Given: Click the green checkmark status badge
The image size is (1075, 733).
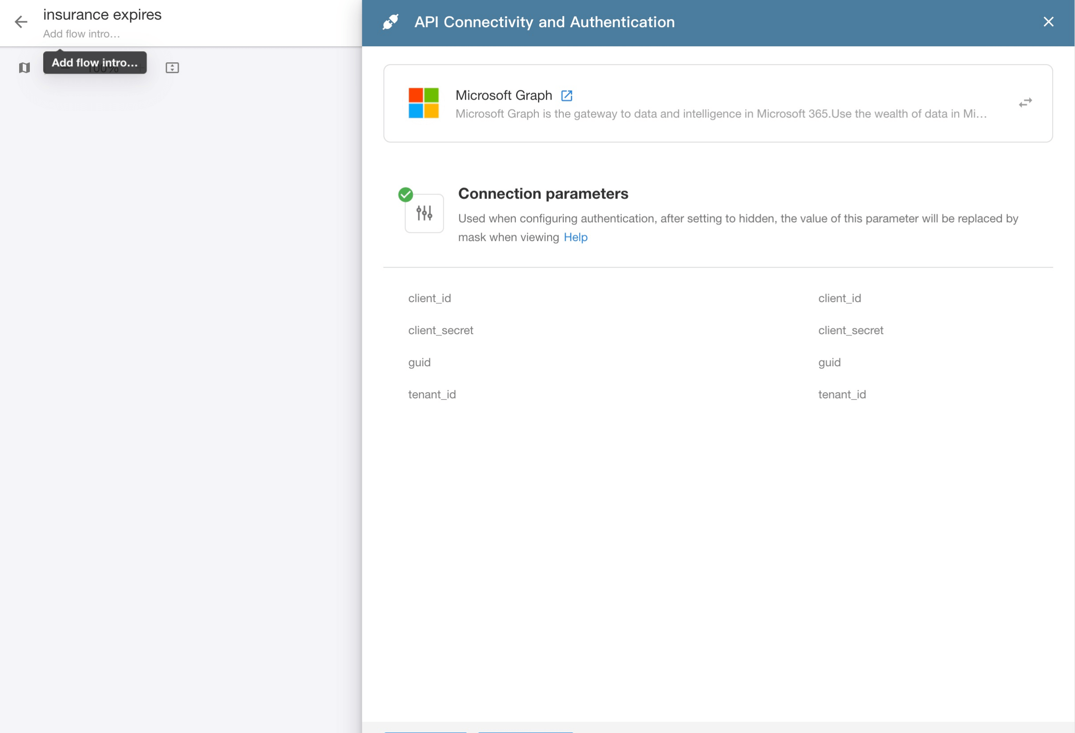Looking at the screenshot, I should (406, 195).
